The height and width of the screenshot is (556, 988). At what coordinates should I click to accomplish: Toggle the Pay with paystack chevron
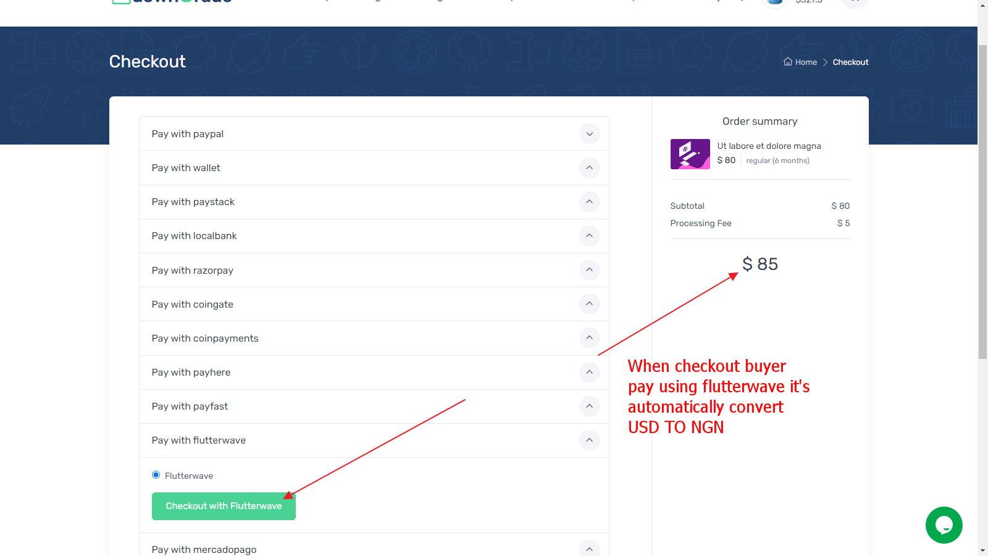coord(590,202)
